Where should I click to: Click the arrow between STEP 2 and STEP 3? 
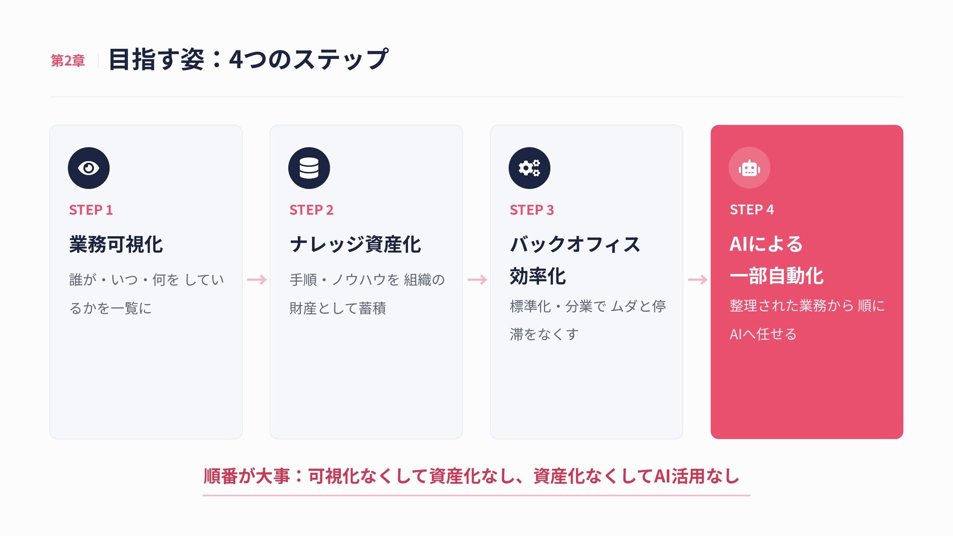coord(477,280)
